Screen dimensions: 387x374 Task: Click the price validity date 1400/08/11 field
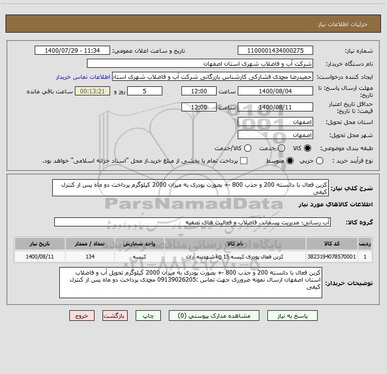[275, 107]
